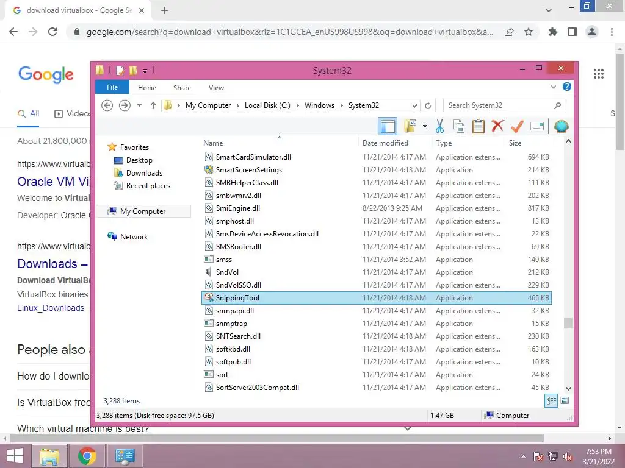The height and width of the screenshot is (468, 625).
Task: Expand arrow after Windows in breadcrumb
Action: click(342, 105)
